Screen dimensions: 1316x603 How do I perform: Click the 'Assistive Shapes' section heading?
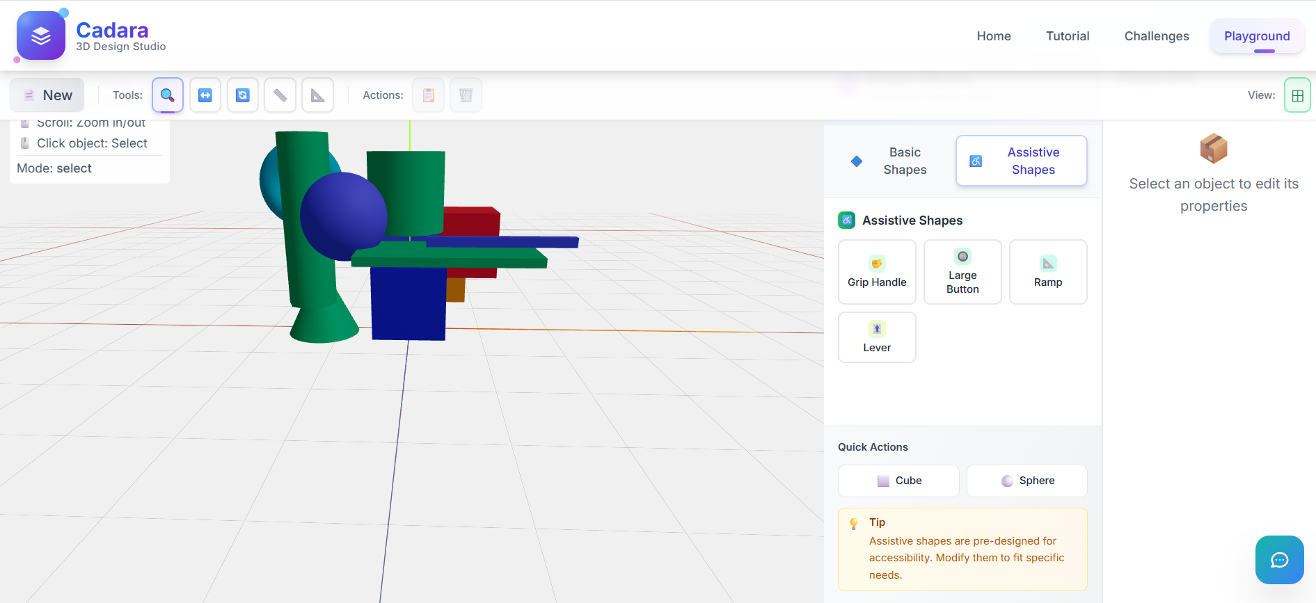912,220
